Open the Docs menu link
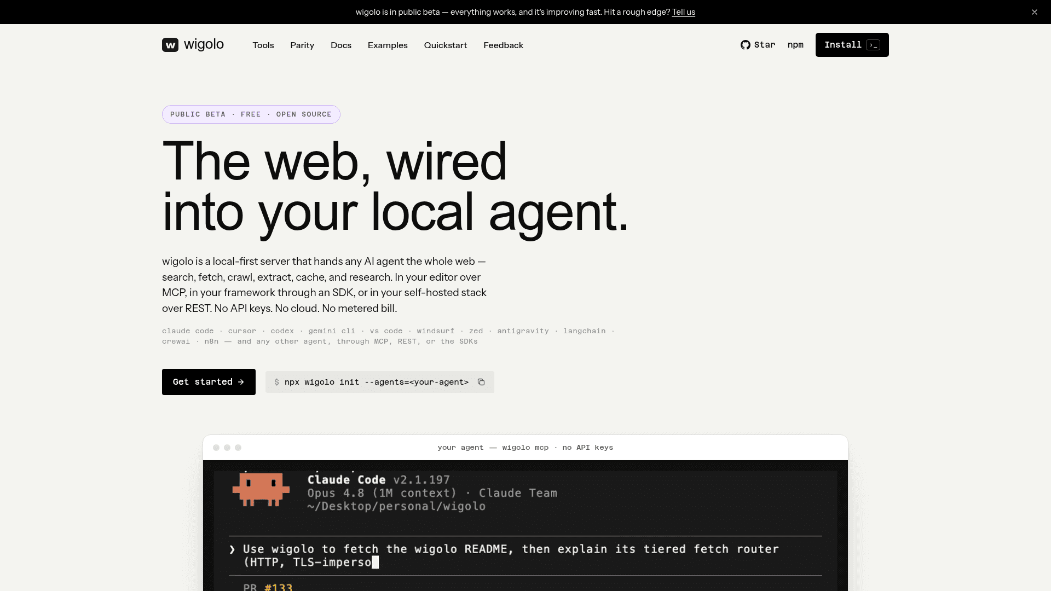 coord(341,45)
